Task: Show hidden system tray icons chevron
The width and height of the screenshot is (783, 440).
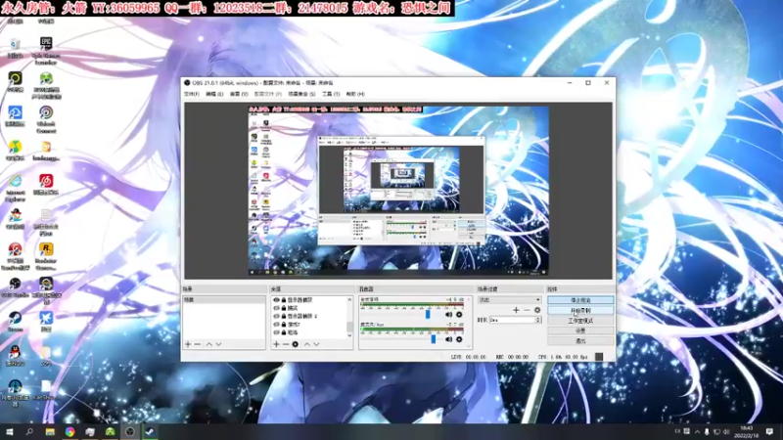Action: click(697, 431)
